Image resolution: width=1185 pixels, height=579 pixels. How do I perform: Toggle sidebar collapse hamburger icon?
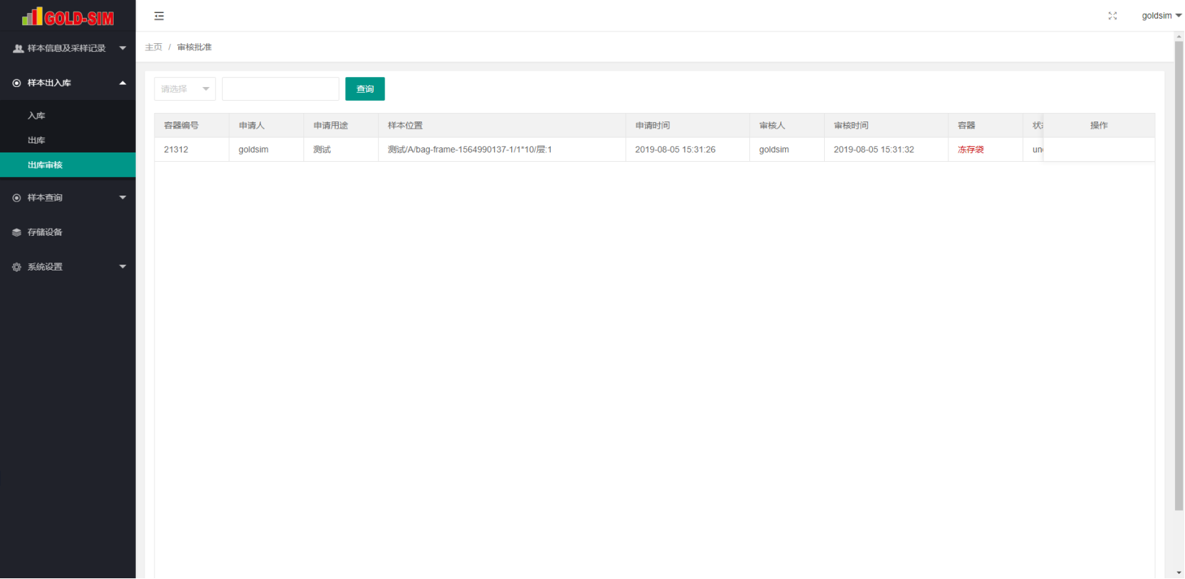pyautogui.click(x=159, y=16)
